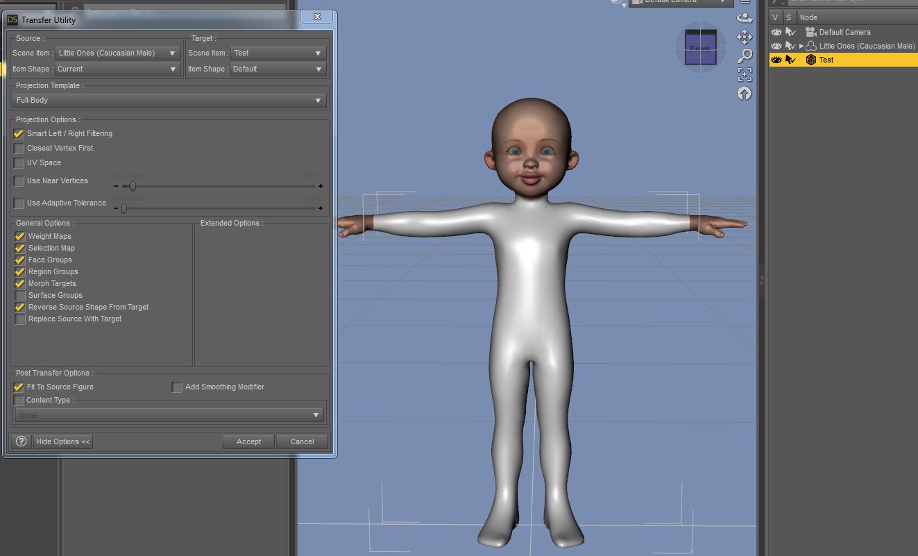Viewport: 918px width, 556px height.
Task: Hide the Default Camera with its eye icon
Action: 776,32
